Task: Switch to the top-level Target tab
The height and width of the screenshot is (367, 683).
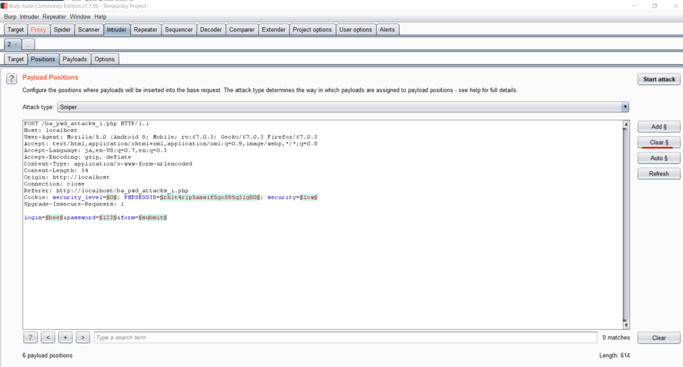Action: pos(16,30)
